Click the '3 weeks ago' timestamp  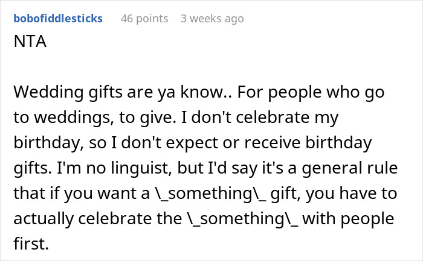click(x=212, y=19)
